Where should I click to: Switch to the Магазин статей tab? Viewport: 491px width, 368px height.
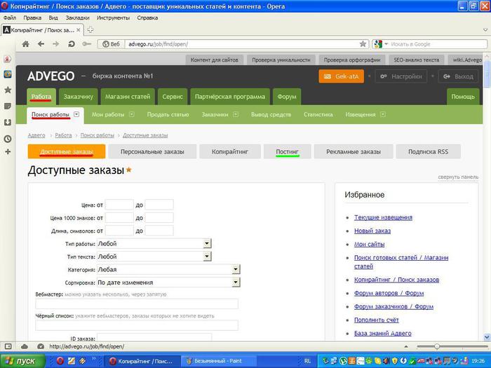pyautogui.click(x=128, y=97)
